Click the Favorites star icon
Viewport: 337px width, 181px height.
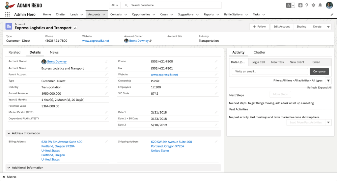pos(289,5)
